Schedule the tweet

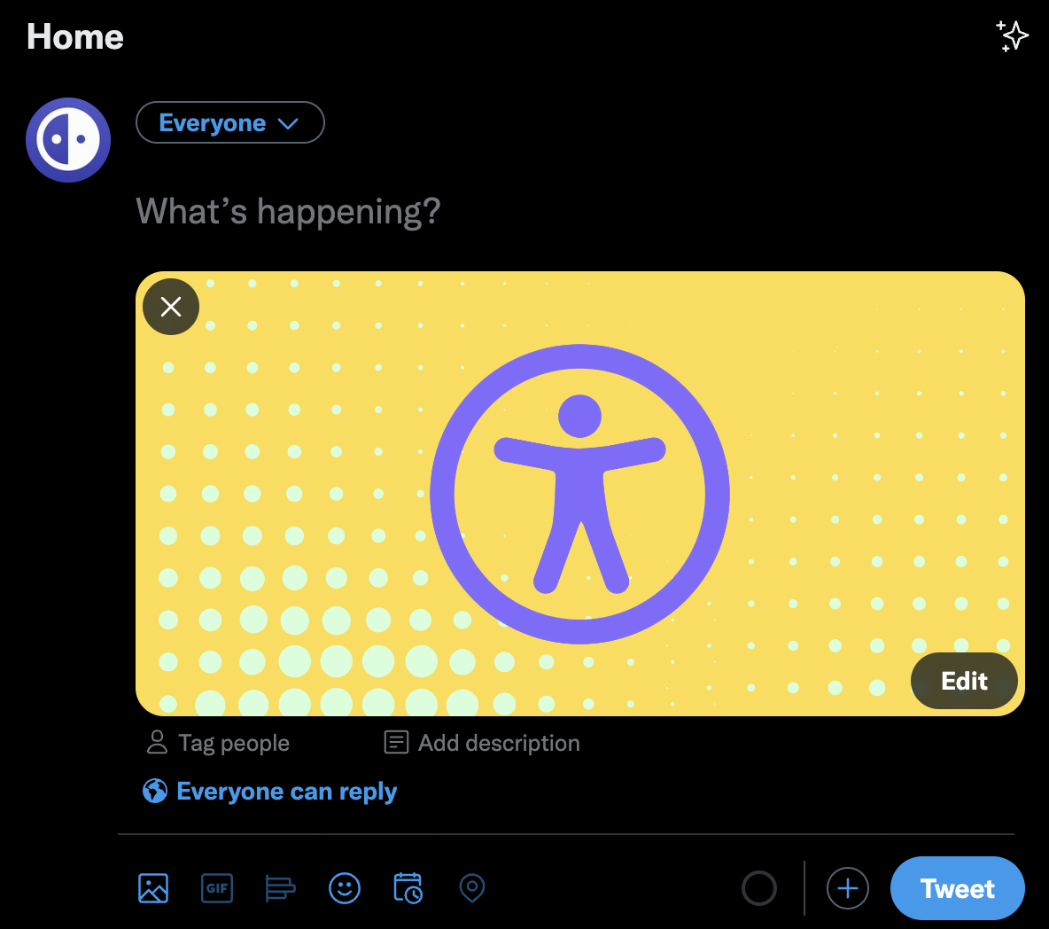(408, 888)
